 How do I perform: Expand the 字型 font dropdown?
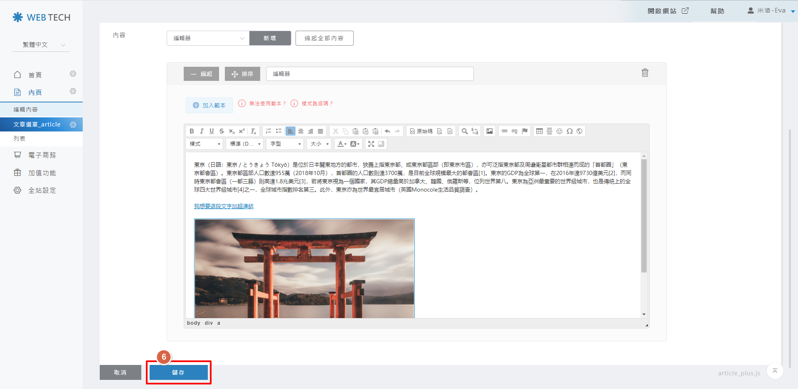coord(286,144)
